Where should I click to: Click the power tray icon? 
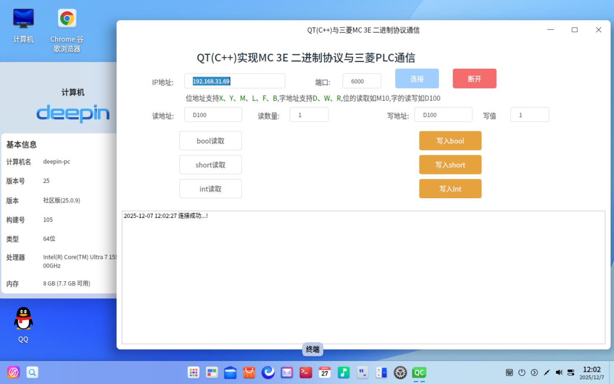coord(522,372)
